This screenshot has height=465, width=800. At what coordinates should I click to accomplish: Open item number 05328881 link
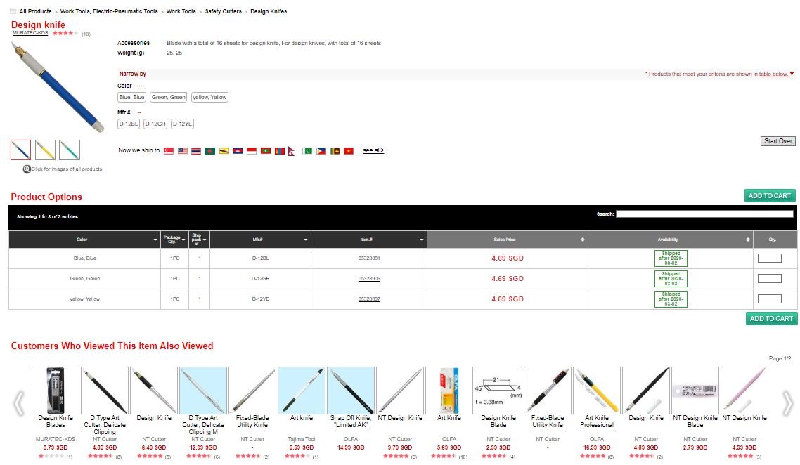(369, 258)
